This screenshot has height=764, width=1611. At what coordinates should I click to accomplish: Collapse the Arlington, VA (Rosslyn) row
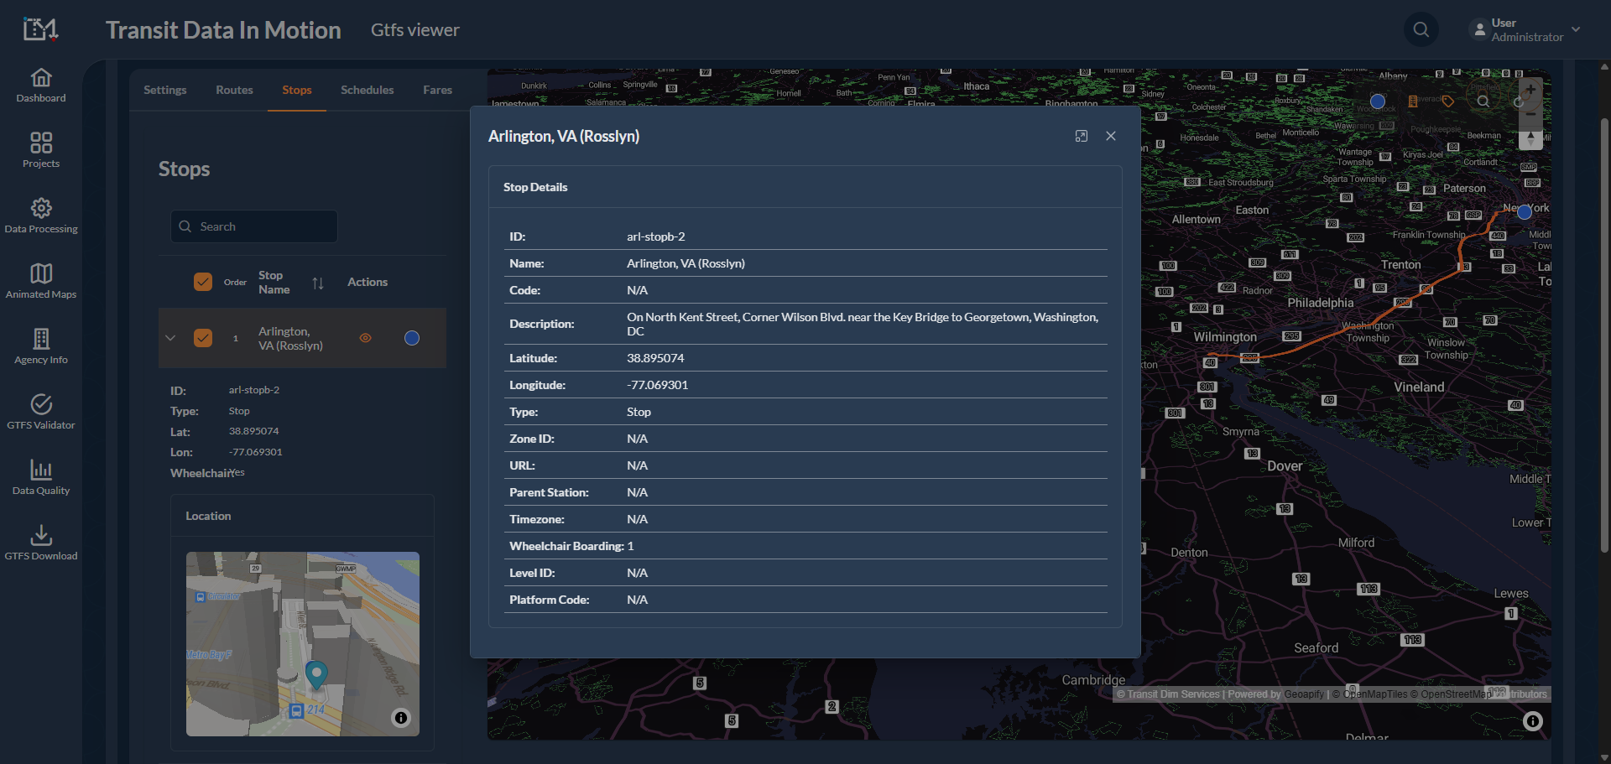[170, 338]
